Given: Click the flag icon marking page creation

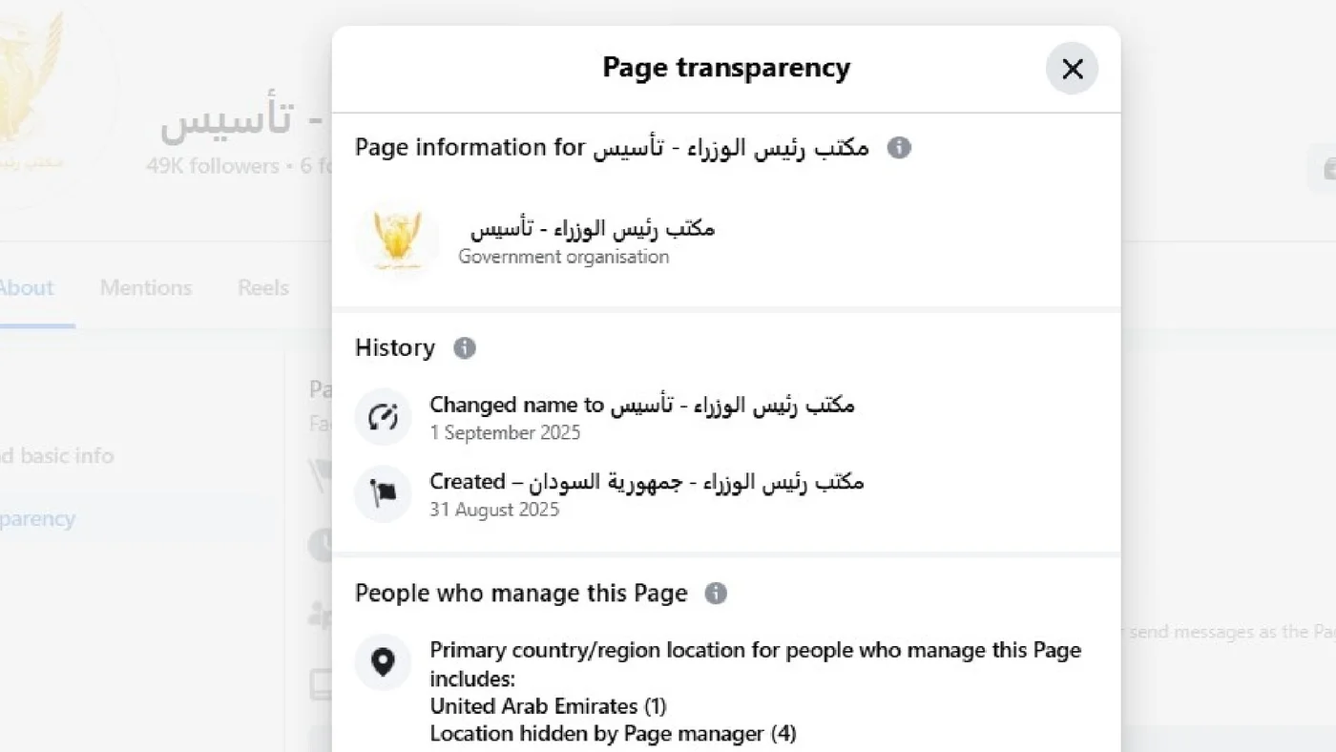Looking at the screenshot, I should (x=383, y=493).
